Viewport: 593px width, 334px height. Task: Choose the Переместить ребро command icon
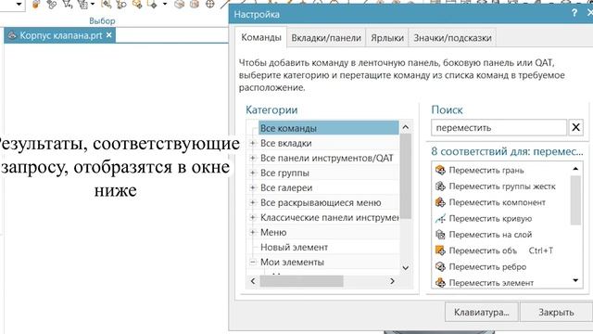440,266
